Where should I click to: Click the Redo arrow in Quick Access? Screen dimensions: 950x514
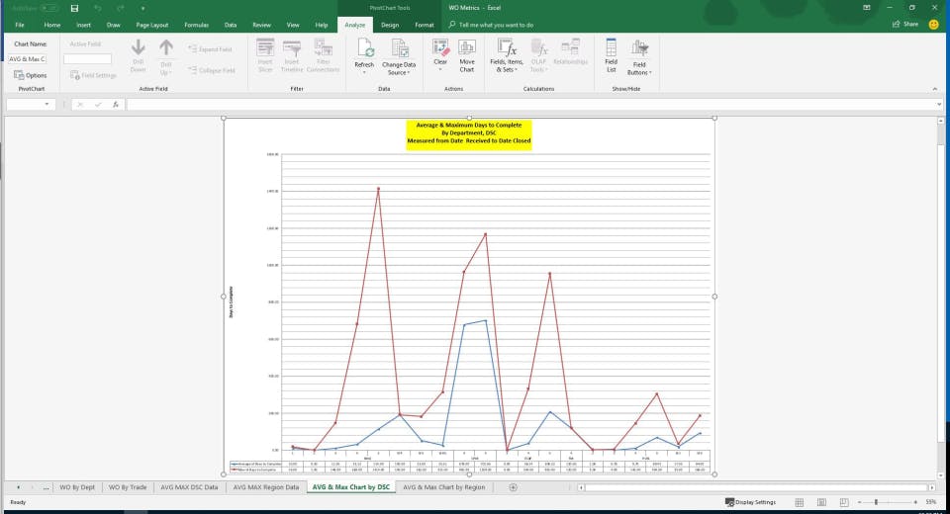[x=121, y=9]
